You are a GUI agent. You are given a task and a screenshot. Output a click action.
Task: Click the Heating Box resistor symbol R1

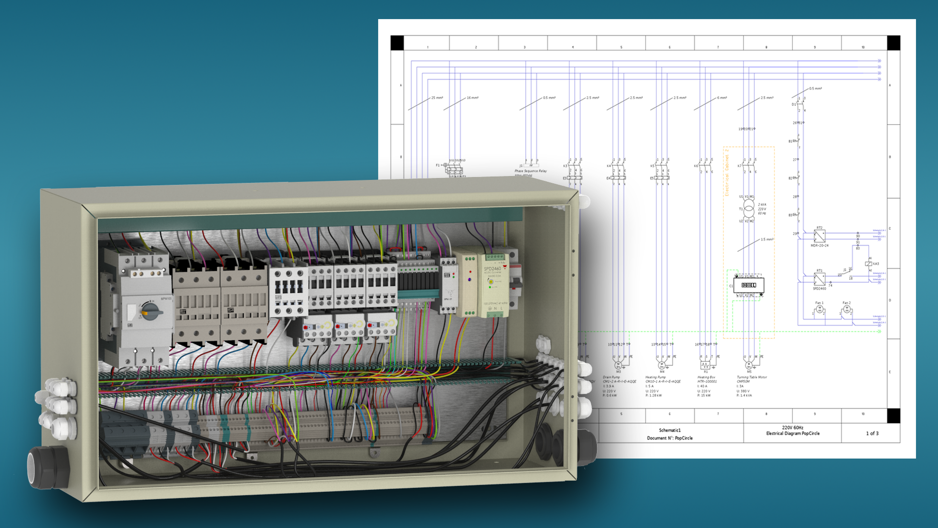pos(705,365)
